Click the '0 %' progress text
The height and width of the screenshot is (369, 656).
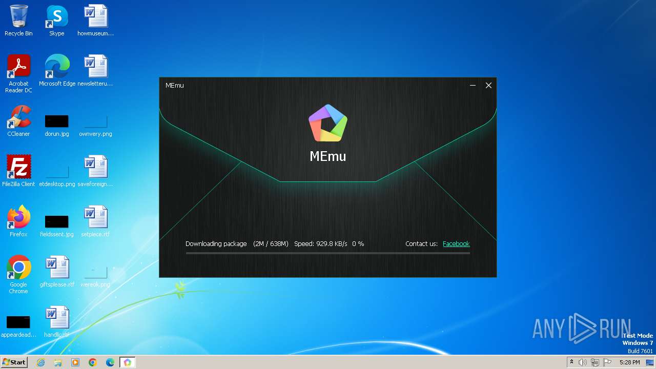358,244
